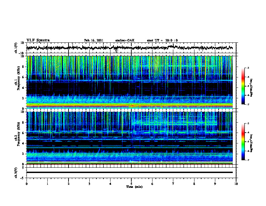The width and height of the screenshot is (266, 206).
Task: Click the "4" kHz tick on ch.2 frequency axis
Action: (x=24, y=143)
